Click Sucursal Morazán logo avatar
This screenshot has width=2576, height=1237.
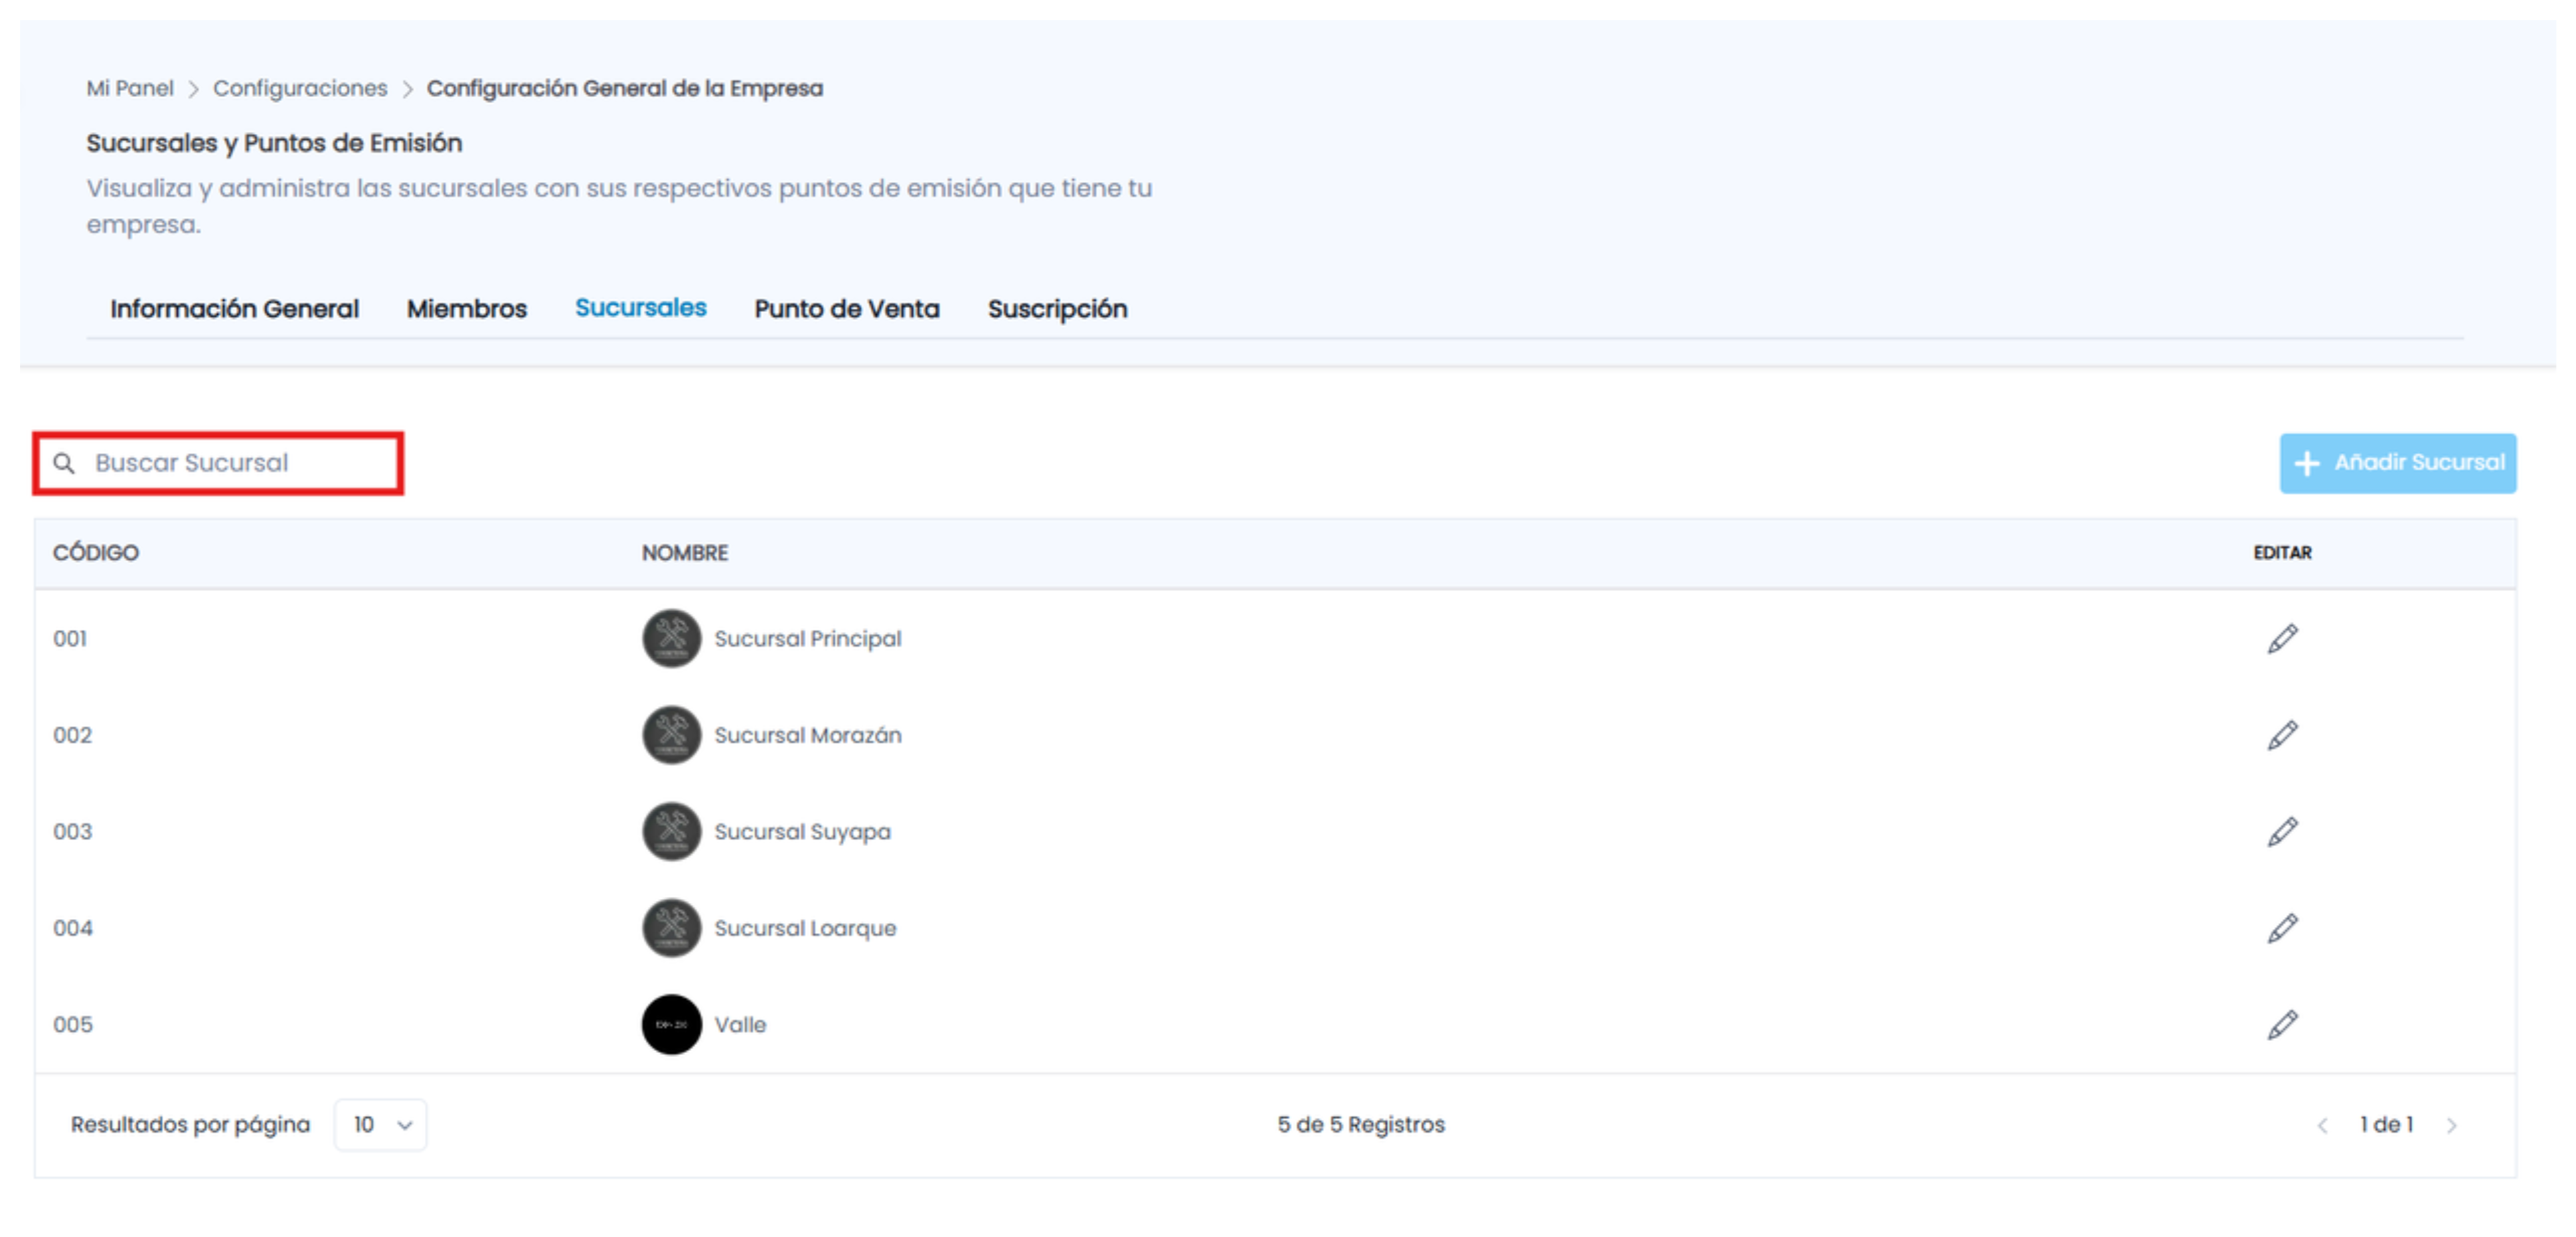[x=671, y=735]
